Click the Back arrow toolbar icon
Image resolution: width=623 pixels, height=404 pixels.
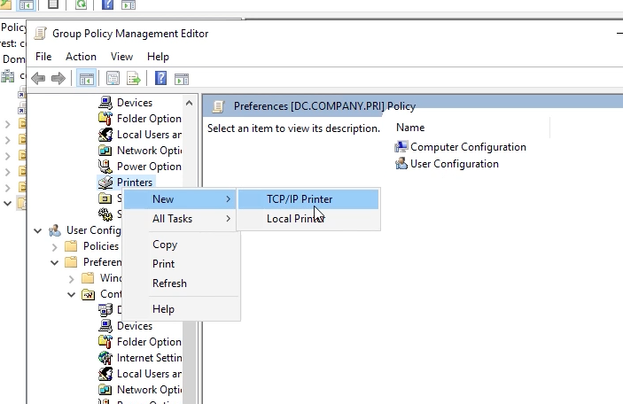tap(38, 79)
